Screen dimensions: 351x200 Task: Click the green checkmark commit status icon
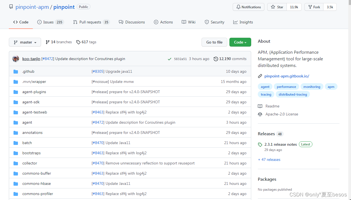click(170, 59)
